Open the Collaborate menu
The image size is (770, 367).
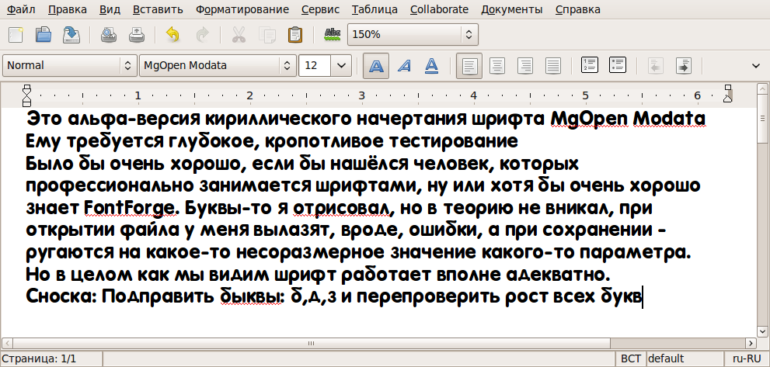(x=439, y=9)
